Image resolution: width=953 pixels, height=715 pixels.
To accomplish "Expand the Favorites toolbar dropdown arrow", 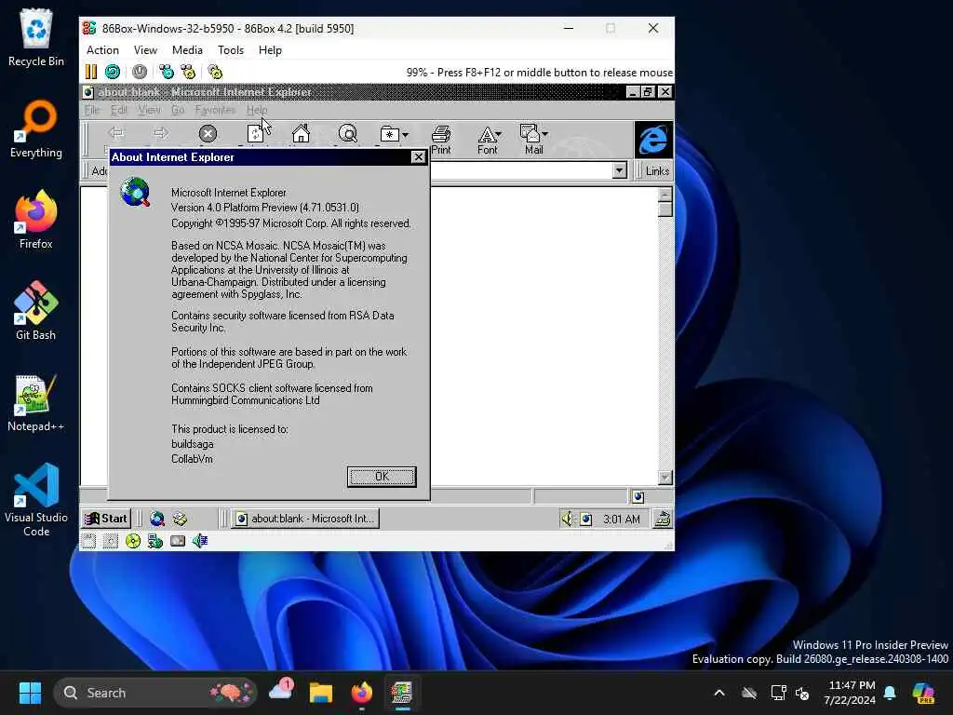I will click(x=406, y=134).
